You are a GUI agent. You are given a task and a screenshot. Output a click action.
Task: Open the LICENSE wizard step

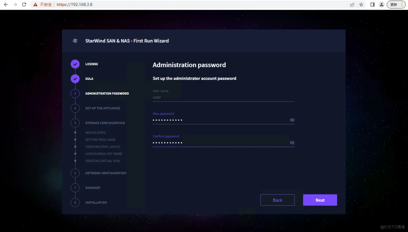[x=92, y=64]
